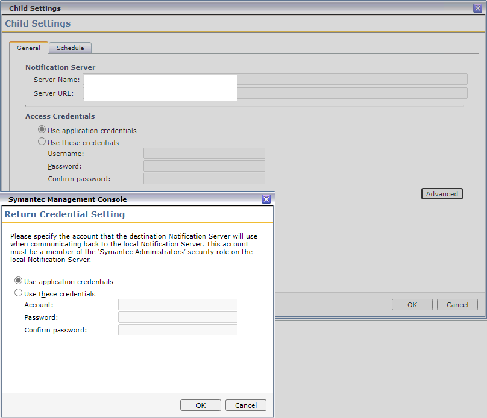Select Use application credentials in Return Credential Setting
Viewport: 487px width, 418px height.
[x=18, y=281]
